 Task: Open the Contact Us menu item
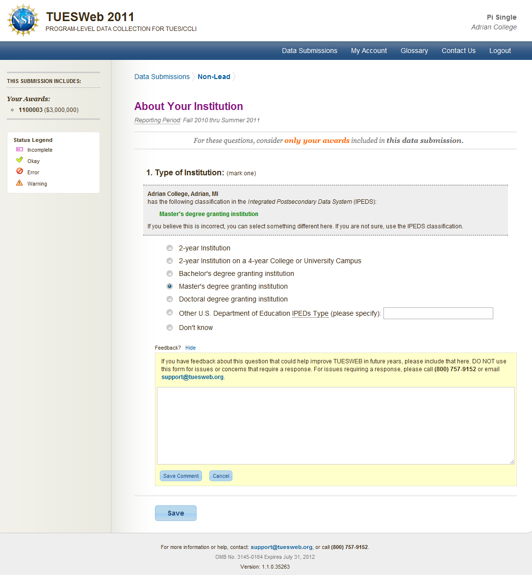pyautogui.click(x=458, y=51)
